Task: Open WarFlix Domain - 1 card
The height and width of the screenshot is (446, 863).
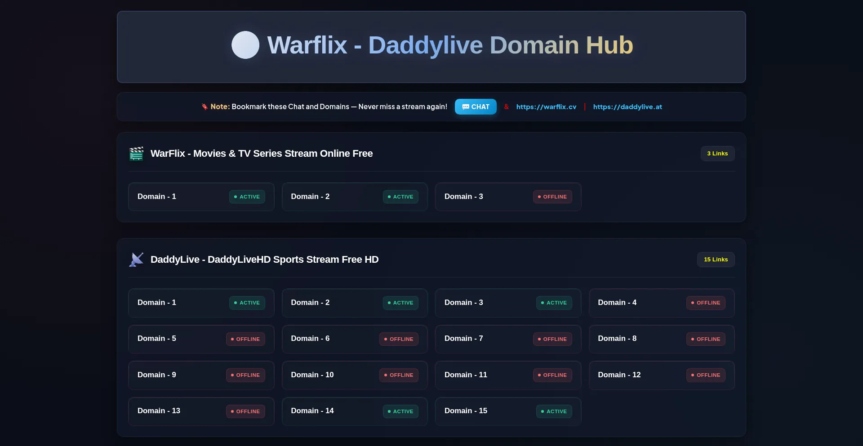Action: tap(201, 197)
